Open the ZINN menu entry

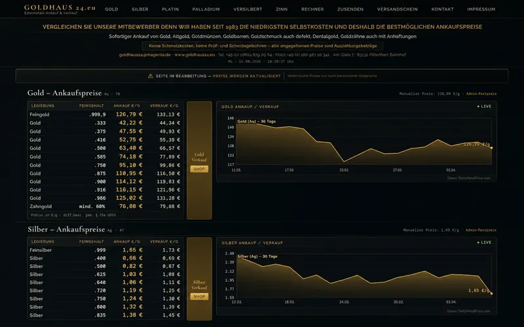(x=282, y=9)
